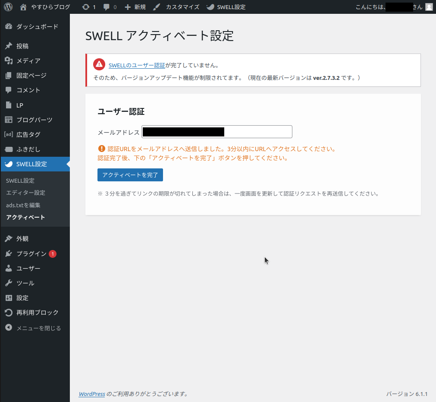
Task: Click the コメント speech bubble icon
Action: [9, 90]
